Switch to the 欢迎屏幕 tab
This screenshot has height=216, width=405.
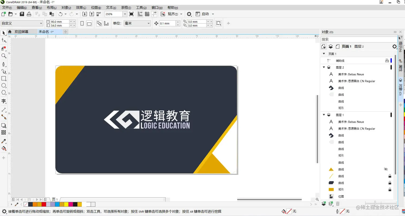21,32
